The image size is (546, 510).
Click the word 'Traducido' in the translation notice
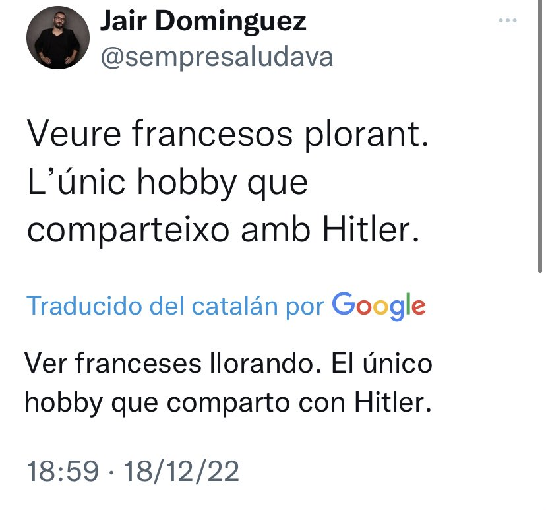84,306
